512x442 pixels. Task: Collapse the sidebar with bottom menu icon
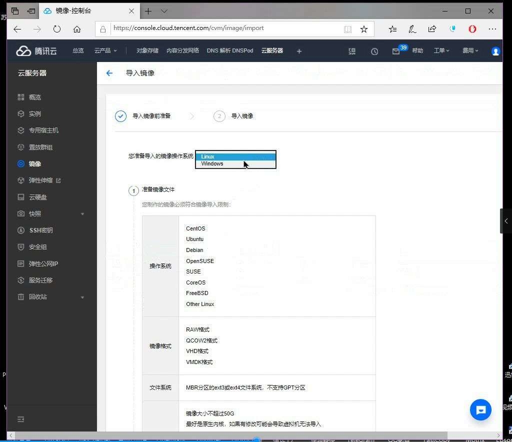[x=20, y=419]
